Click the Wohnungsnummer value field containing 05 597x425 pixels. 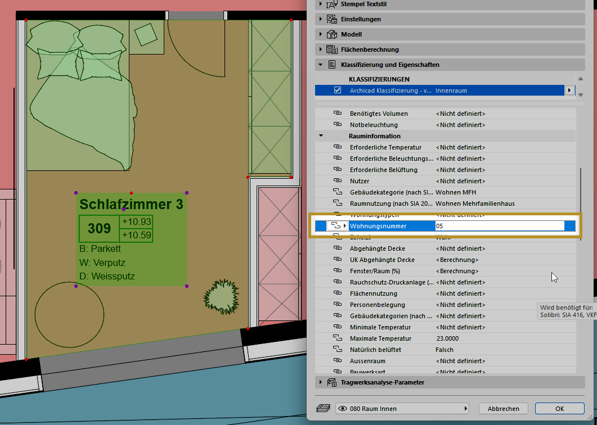point(499,226)
